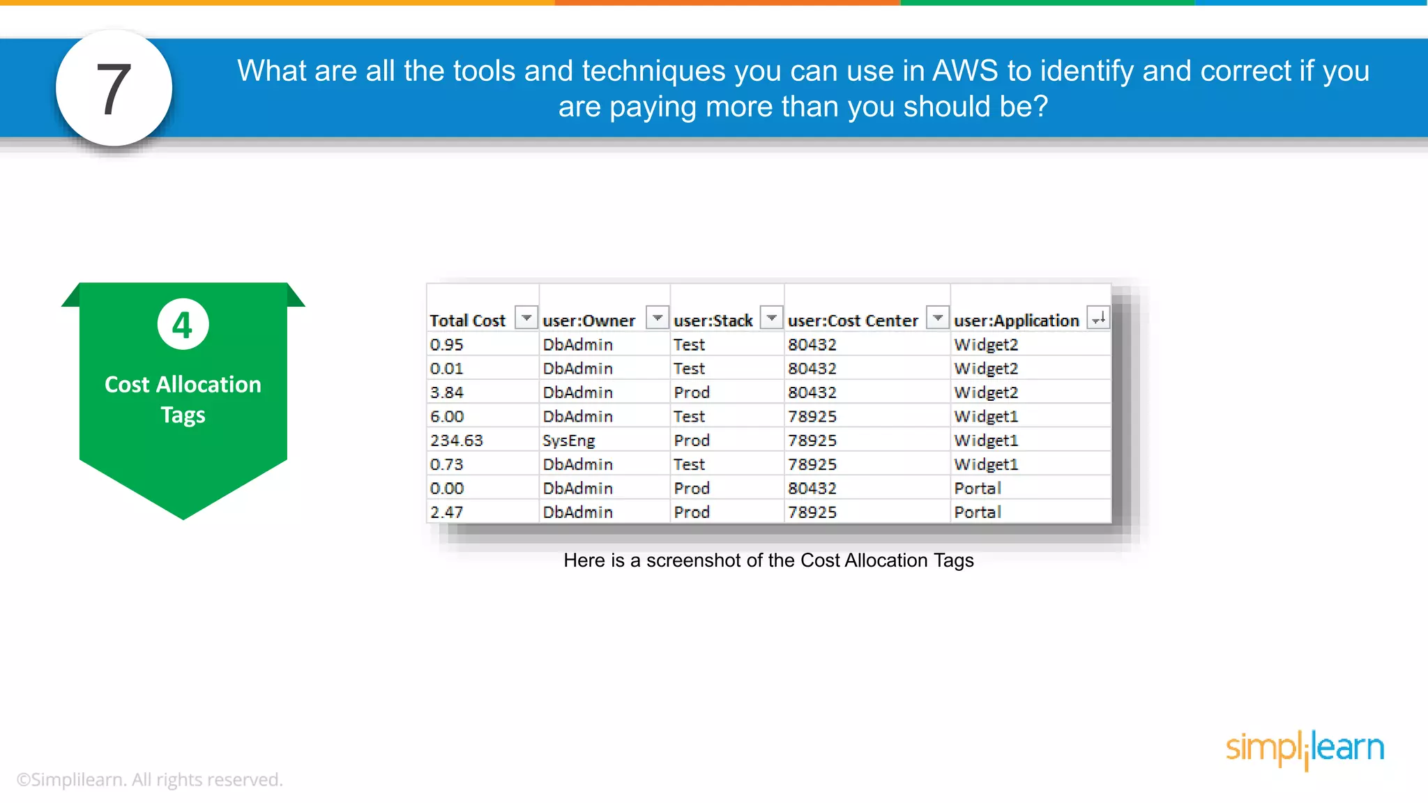Select the Cost Allocation Tags banner label
Image resolution: width=1428 pixels, height=803 pixels.
pyautogui.click(x=183, y=399)
